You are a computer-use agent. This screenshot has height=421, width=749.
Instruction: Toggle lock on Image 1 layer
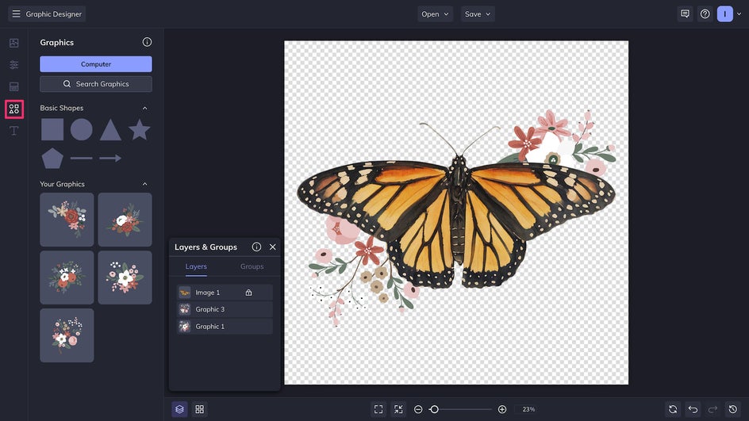249,293
